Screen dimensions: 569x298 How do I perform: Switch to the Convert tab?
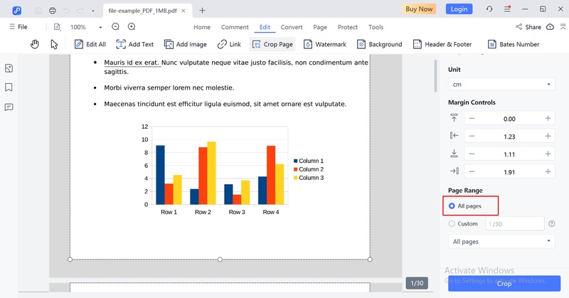tap(292, 27)
